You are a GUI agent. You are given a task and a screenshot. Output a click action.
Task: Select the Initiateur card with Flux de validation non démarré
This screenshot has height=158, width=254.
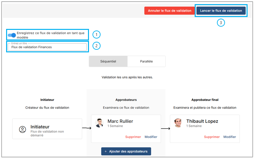tap(47, 129)
